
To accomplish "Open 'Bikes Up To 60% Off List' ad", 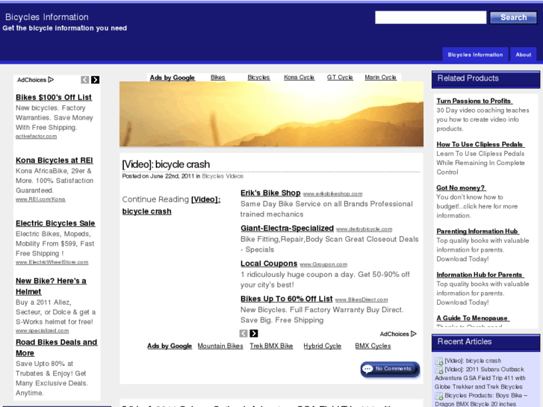I will [286, 299].
